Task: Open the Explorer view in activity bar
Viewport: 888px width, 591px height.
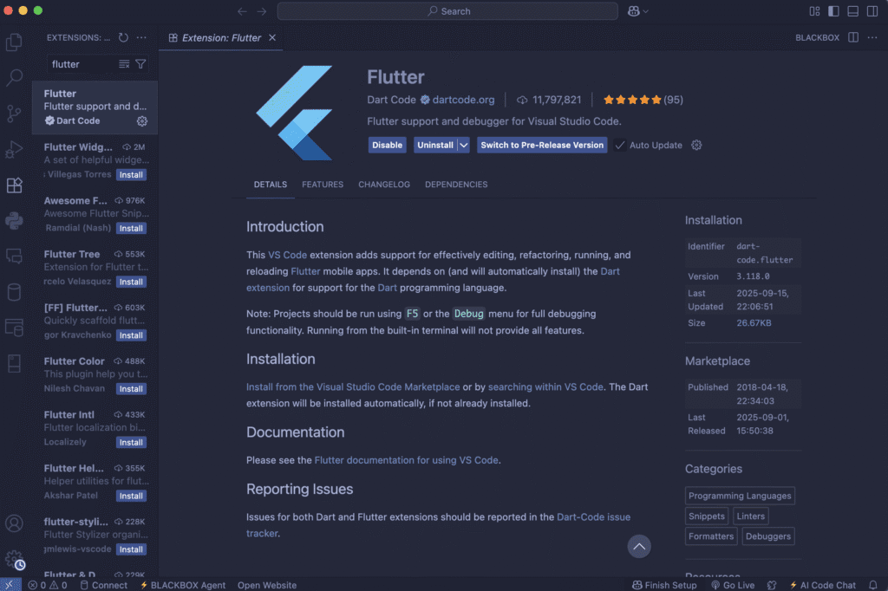Action: 14,42
